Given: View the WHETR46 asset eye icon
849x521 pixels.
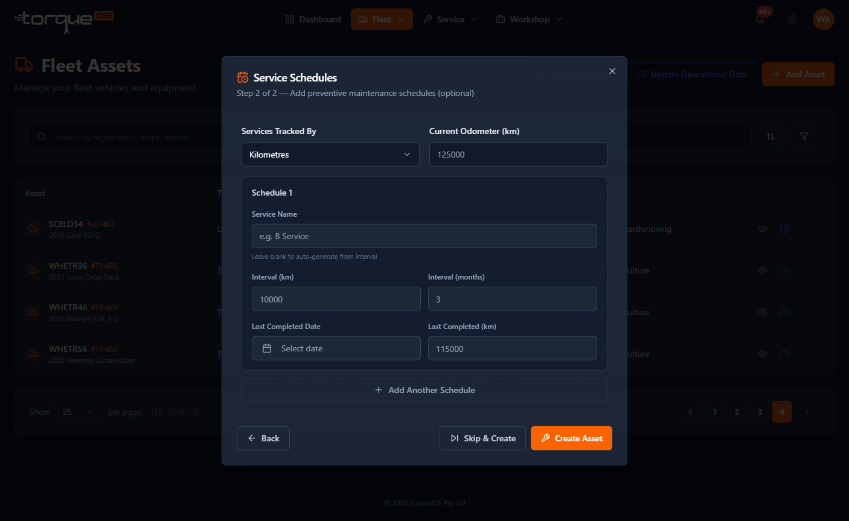Looking at the screenshot, I should point(763,312).
